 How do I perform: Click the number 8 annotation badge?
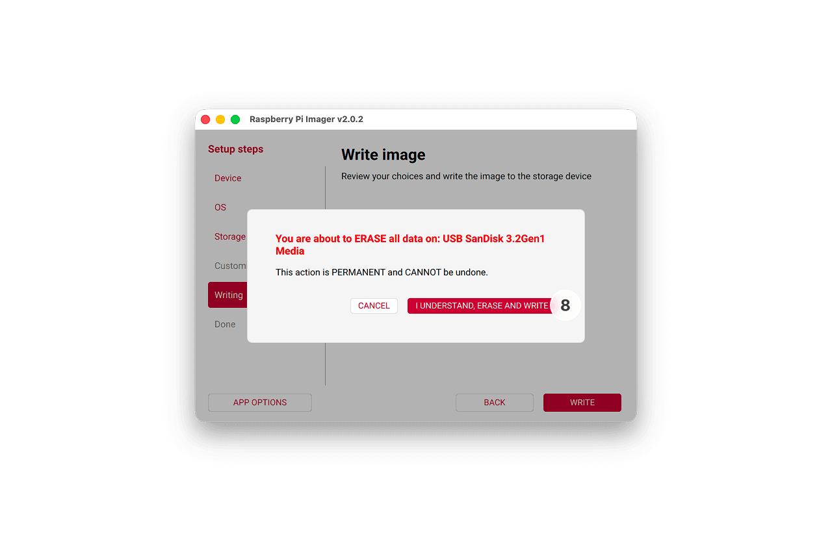click(565, 305)
